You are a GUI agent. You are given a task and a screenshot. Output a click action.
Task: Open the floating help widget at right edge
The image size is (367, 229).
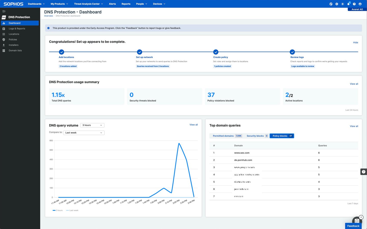[364, 172]
